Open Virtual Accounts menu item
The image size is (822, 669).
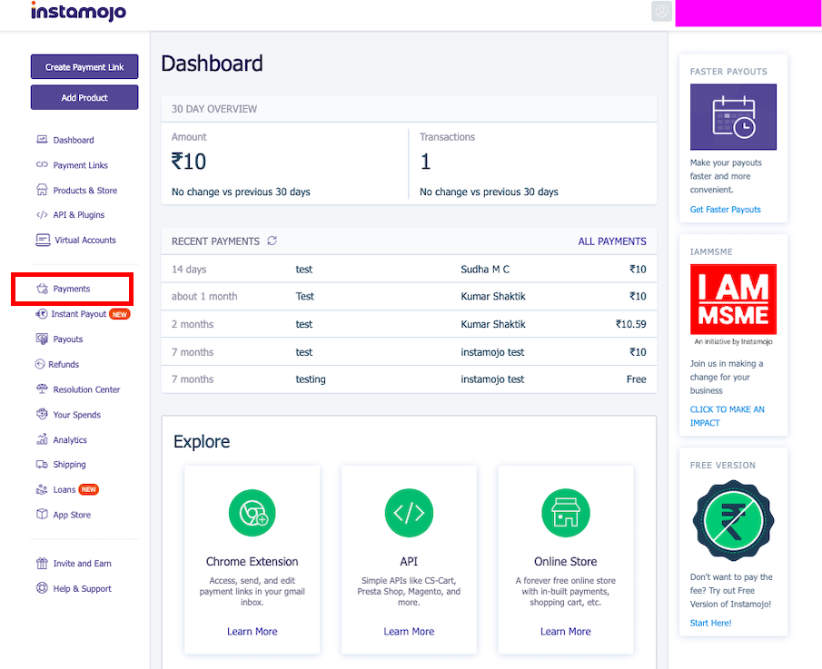coord(85,240)
